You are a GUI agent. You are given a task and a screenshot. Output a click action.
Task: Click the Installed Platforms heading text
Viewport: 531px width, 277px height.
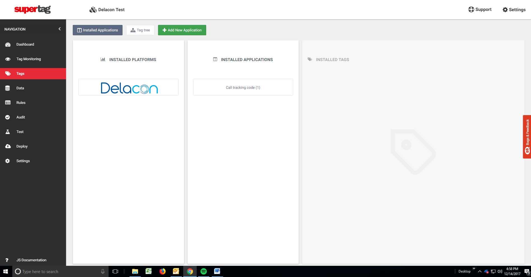pos(133,60)
